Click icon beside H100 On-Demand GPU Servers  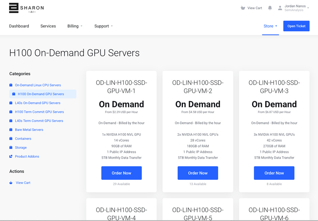coord(14,94)
